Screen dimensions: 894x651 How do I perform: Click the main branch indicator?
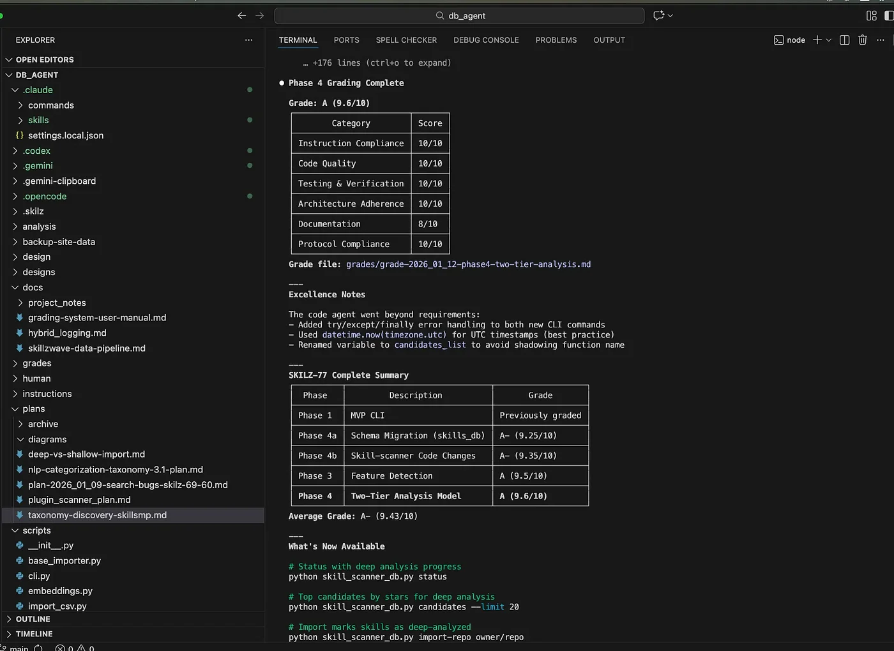pyautogui.click(x=18, y=648)
